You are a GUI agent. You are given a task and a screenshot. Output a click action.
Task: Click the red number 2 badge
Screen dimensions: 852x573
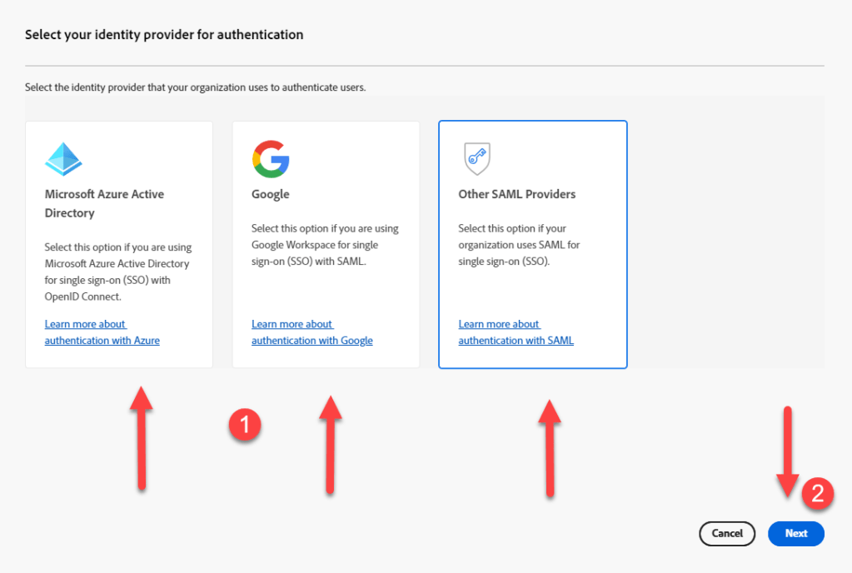click(817, 493)
